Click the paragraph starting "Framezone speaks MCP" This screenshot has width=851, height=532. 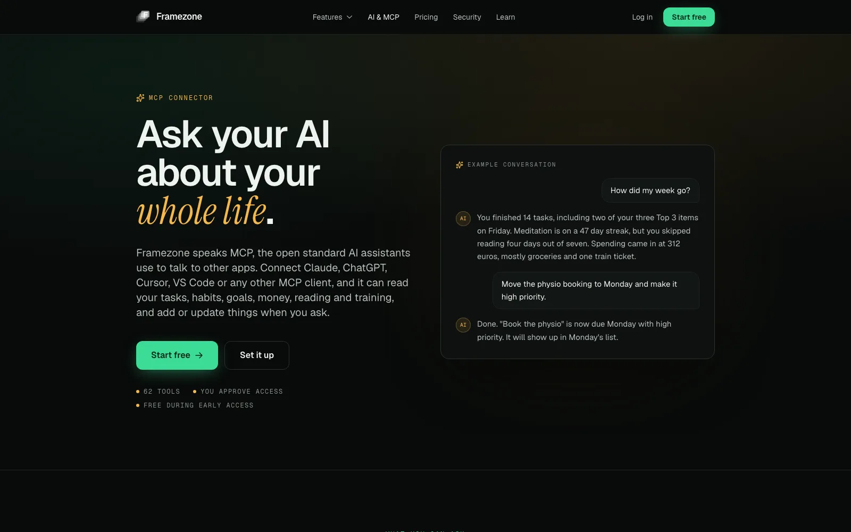point(273,282)
